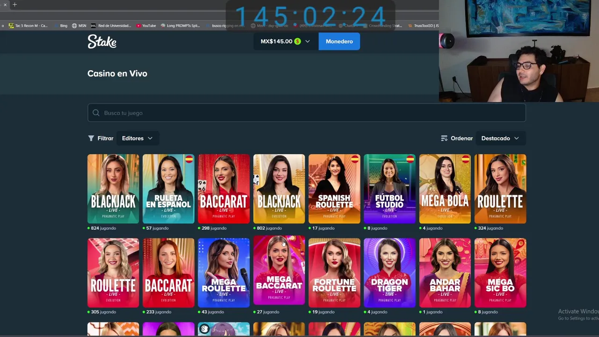This screenshot has height=337, width=599.
Task: Open the Destacado sort dropdown
Action: 500,138
